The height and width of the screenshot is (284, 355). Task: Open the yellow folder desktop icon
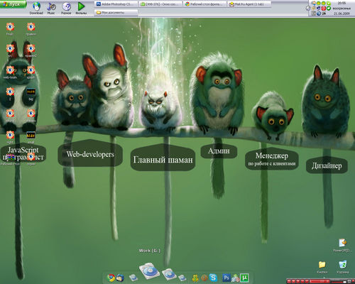[x=322, y=267]
